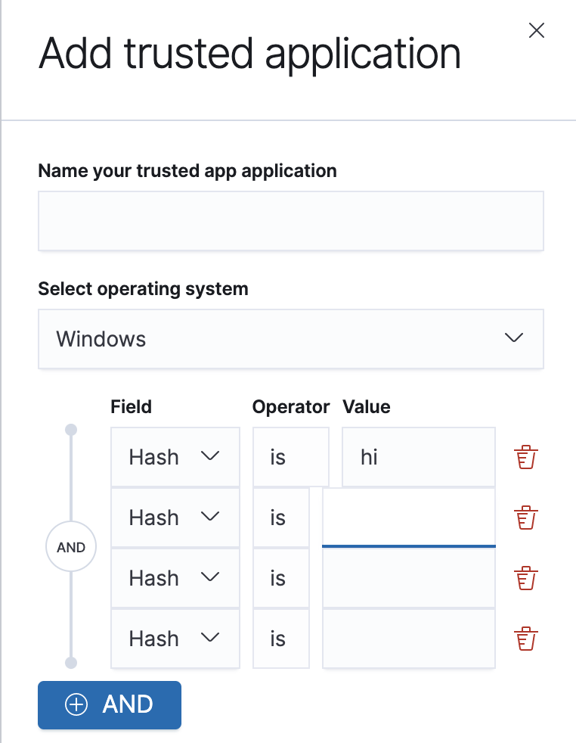Remove the third condition with trash icon
576x743 pixels.
[526, 578]
